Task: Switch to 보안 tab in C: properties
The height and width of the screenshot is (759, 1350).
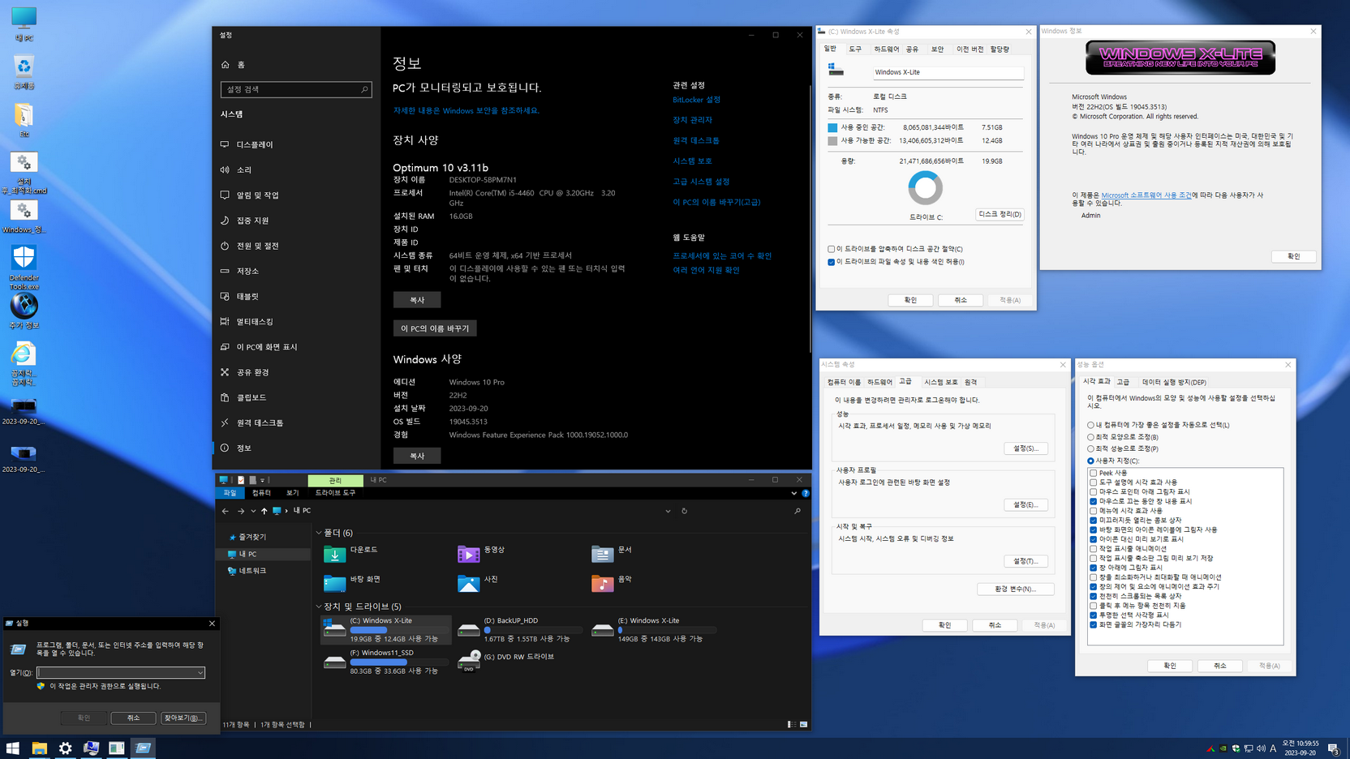Action: point(937,49)
